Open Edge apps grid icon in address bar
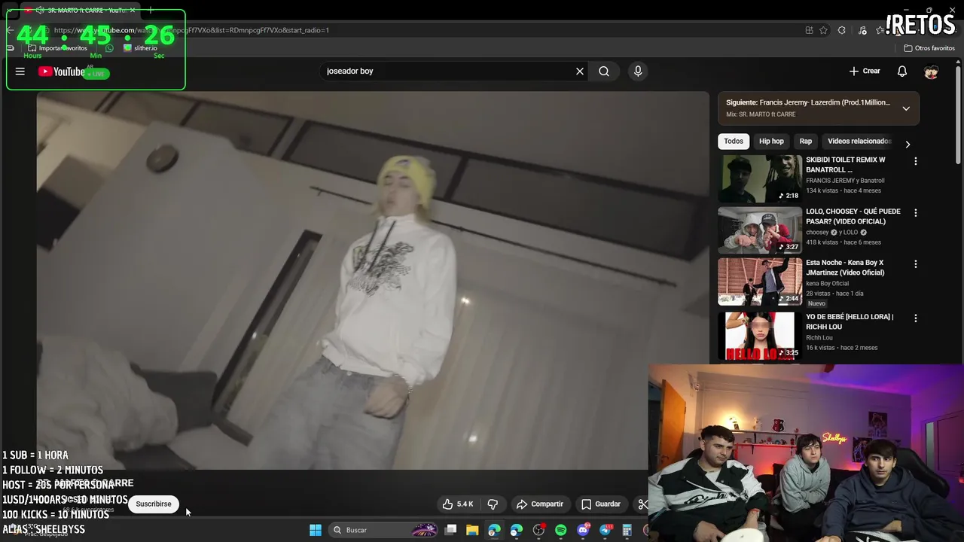The height and width of the screenshot is (542, 964). [x=809, y=30]
